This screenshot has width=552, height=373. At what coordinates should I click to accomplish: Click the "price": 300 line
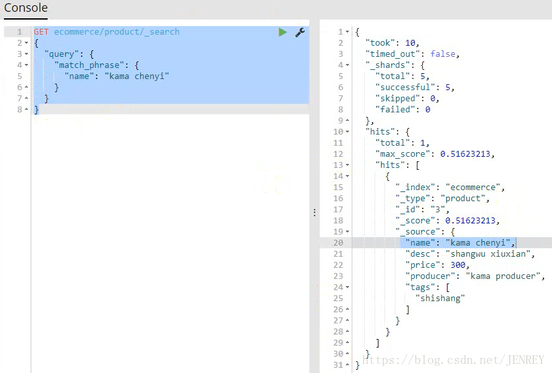(438, 265)
